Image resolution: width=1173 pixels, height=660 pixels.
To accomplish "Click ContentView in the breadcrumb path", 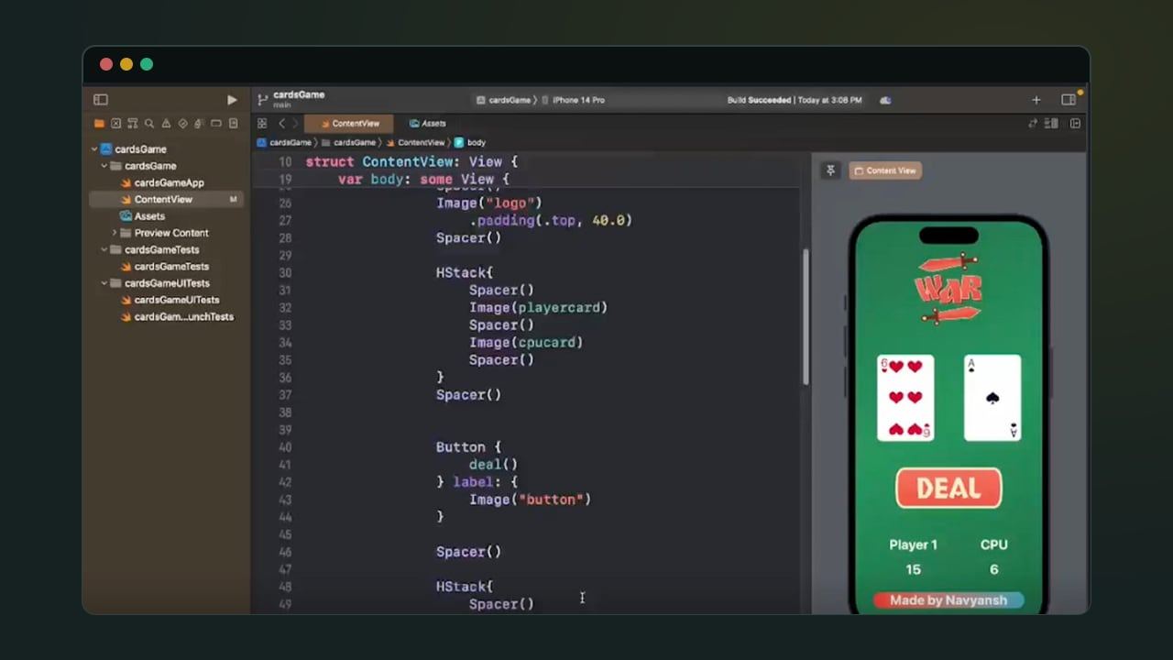I will 415,143.
